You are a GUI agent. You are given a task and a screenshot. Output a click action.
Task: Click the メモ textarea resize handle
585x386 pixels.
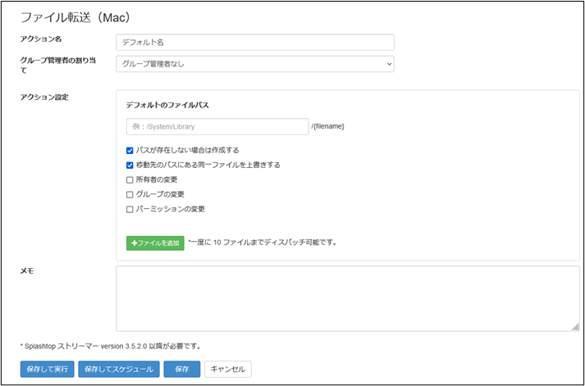[x=575, y=327]
